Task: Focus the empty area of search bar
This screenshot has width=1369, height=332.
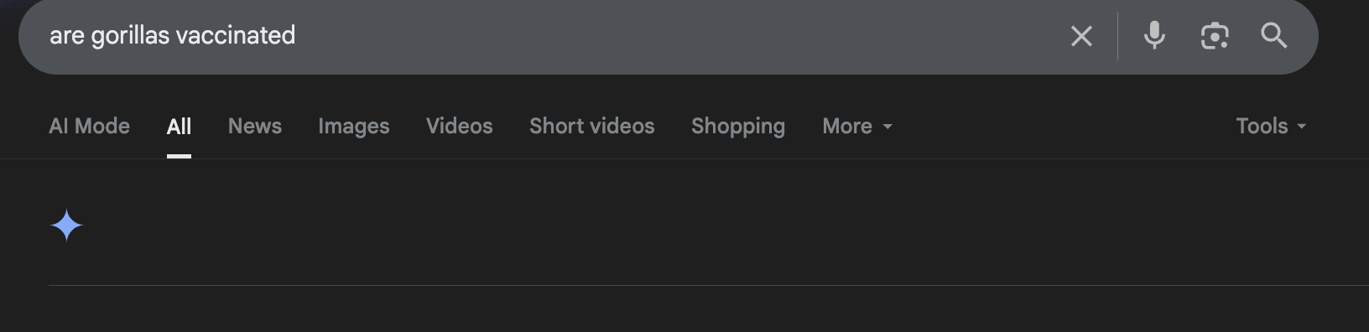Action: pos(671,36)
